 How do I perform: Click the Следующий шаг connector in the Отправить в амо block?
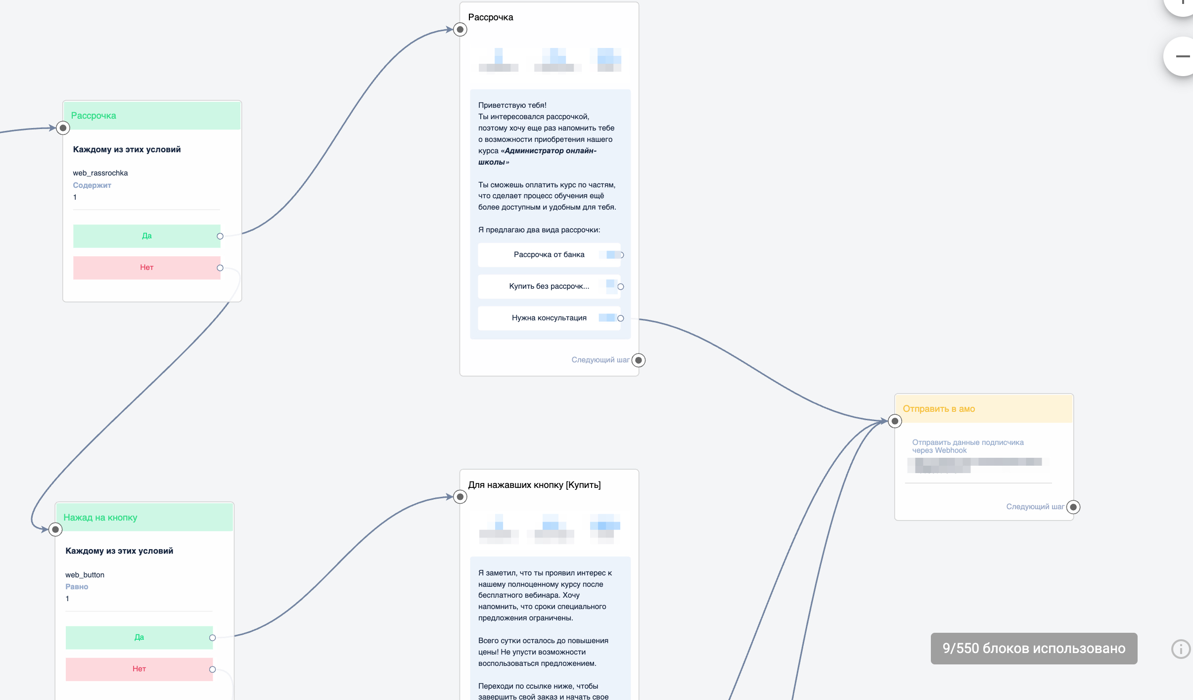point(1073,507)
